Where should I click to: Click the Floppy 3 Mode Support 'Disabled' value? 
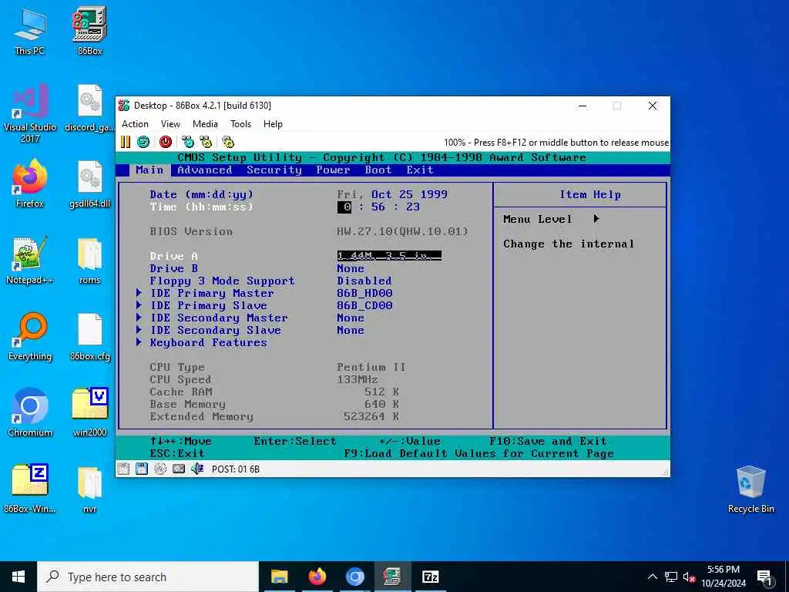point(364,281)
